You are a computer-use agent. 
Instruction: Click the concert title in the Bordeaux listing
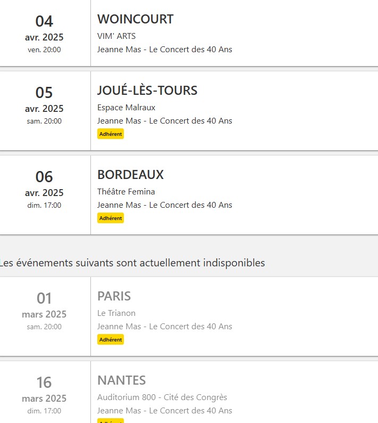(165, 205)
